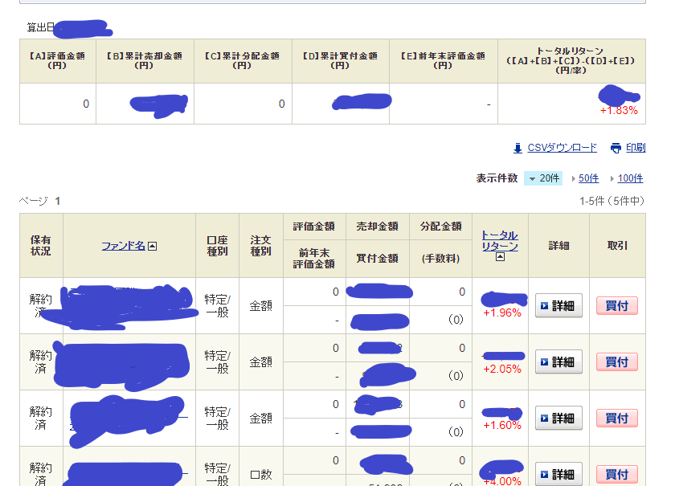Click the 【A】評価金額 column header

pos(57,61)
